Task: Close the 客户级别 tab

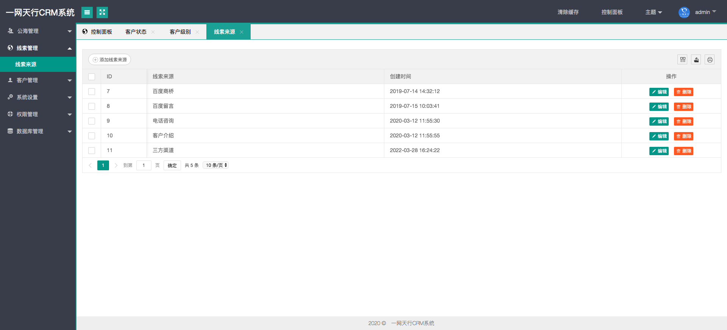Action: 197,32
